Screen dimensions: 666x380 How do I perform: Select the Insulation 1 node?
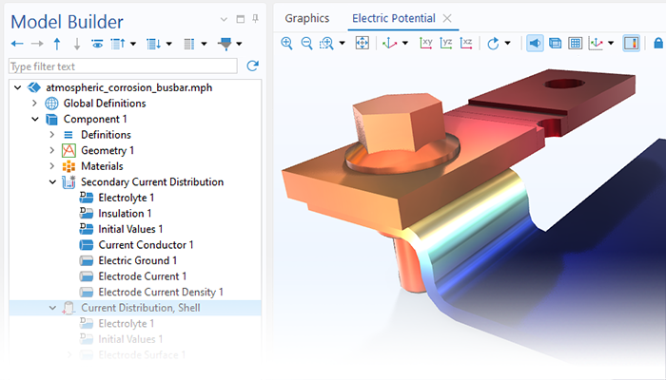(x=125, y=214)
